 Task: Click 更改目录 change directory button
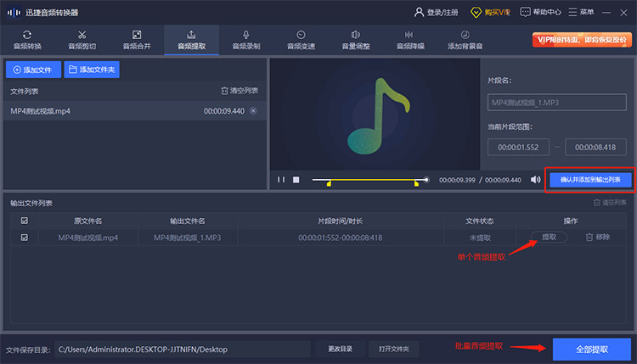point(340,349)
